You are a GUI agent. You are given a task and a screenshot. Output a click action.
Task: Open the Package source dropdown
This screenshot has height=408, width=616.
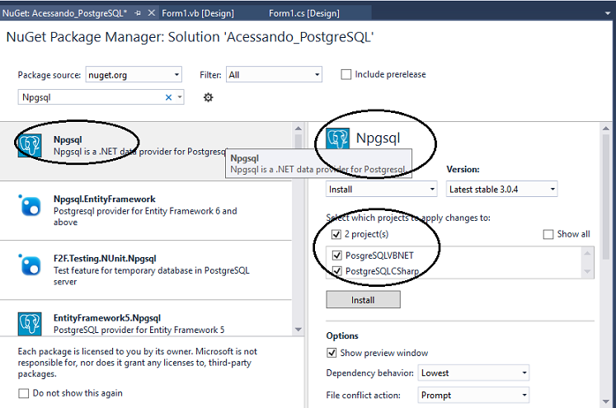[134, 75]
